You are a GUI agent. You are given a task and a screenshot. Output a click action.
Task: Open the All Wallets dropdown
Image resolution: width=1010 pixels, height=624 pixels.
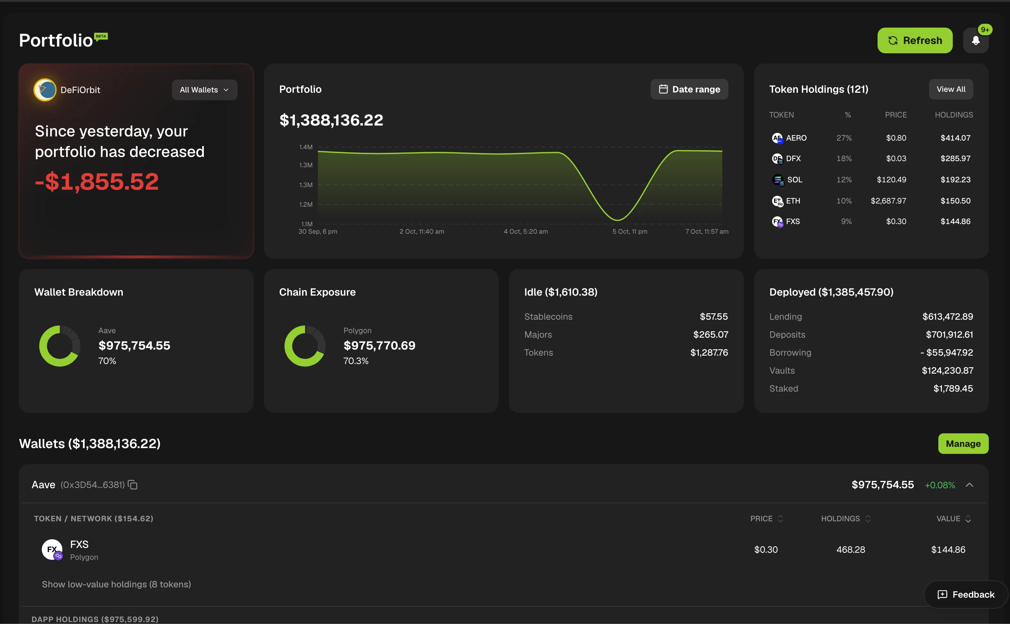(204, 90)
